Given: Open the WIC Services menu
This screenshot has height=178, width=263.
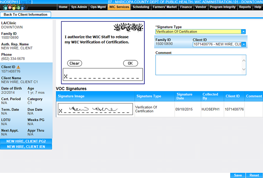Looking at the screenshot, I should [119, 7].
